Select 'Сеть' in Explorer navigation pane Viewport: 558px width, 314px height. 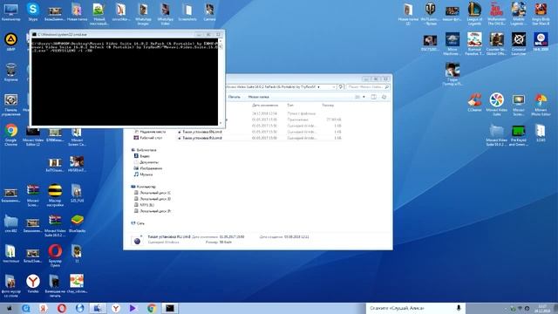tap(140, 223)
